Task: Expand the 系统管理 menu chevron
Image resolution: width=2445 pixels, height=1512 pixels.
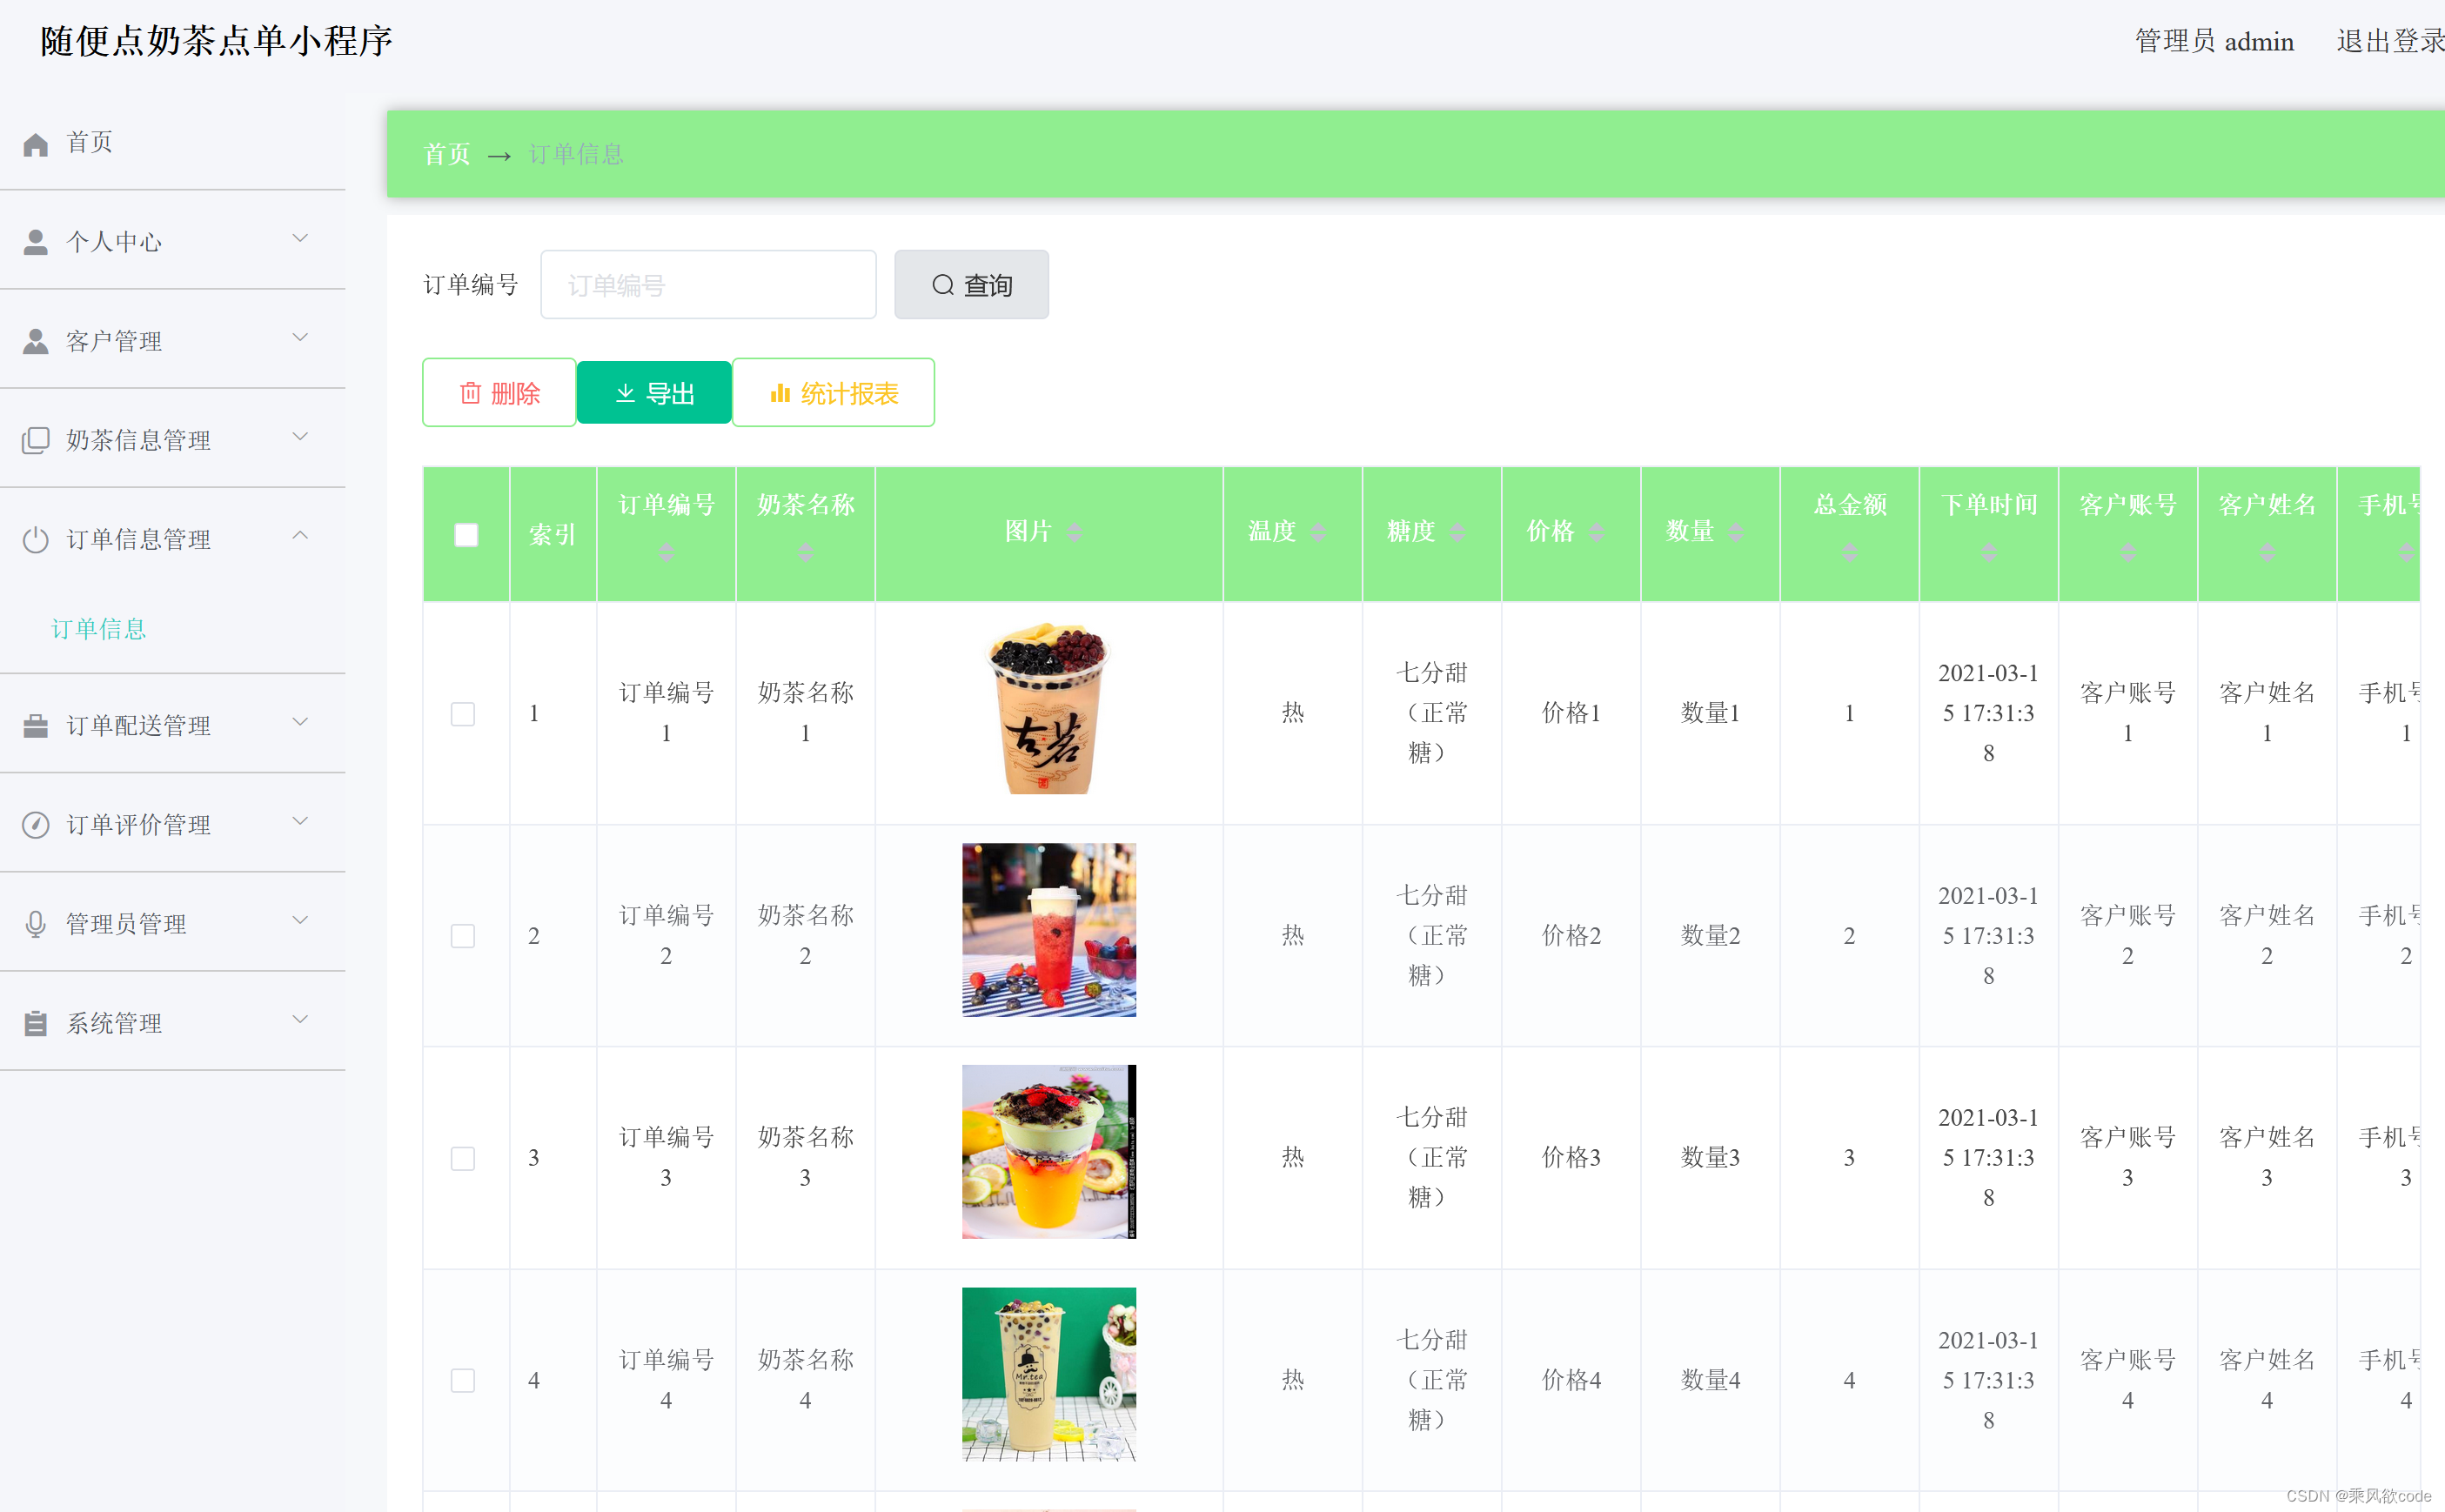Action: [x=300, y=1020]
